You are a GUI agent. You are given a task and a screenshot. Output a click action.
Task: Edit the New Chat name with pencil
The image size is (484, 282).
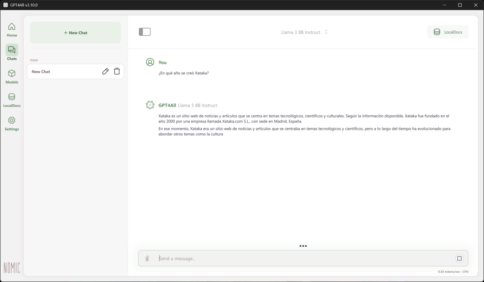pyautogui.click(x=105, y=71)
